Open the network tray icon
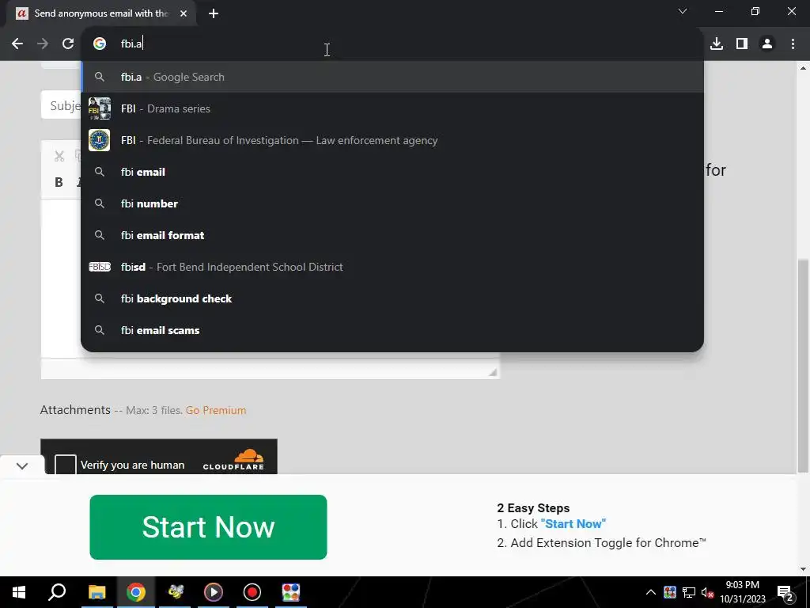Screen dimensions: 810x608 tap(689, 592)
